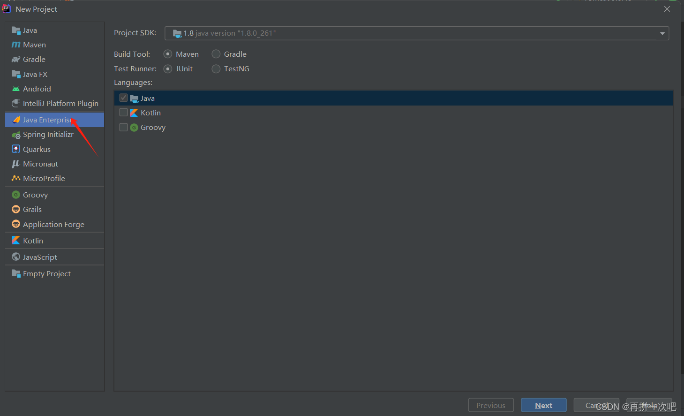Select Kotlin label in Languages list
684x416 pixels.
pos(150,113)
